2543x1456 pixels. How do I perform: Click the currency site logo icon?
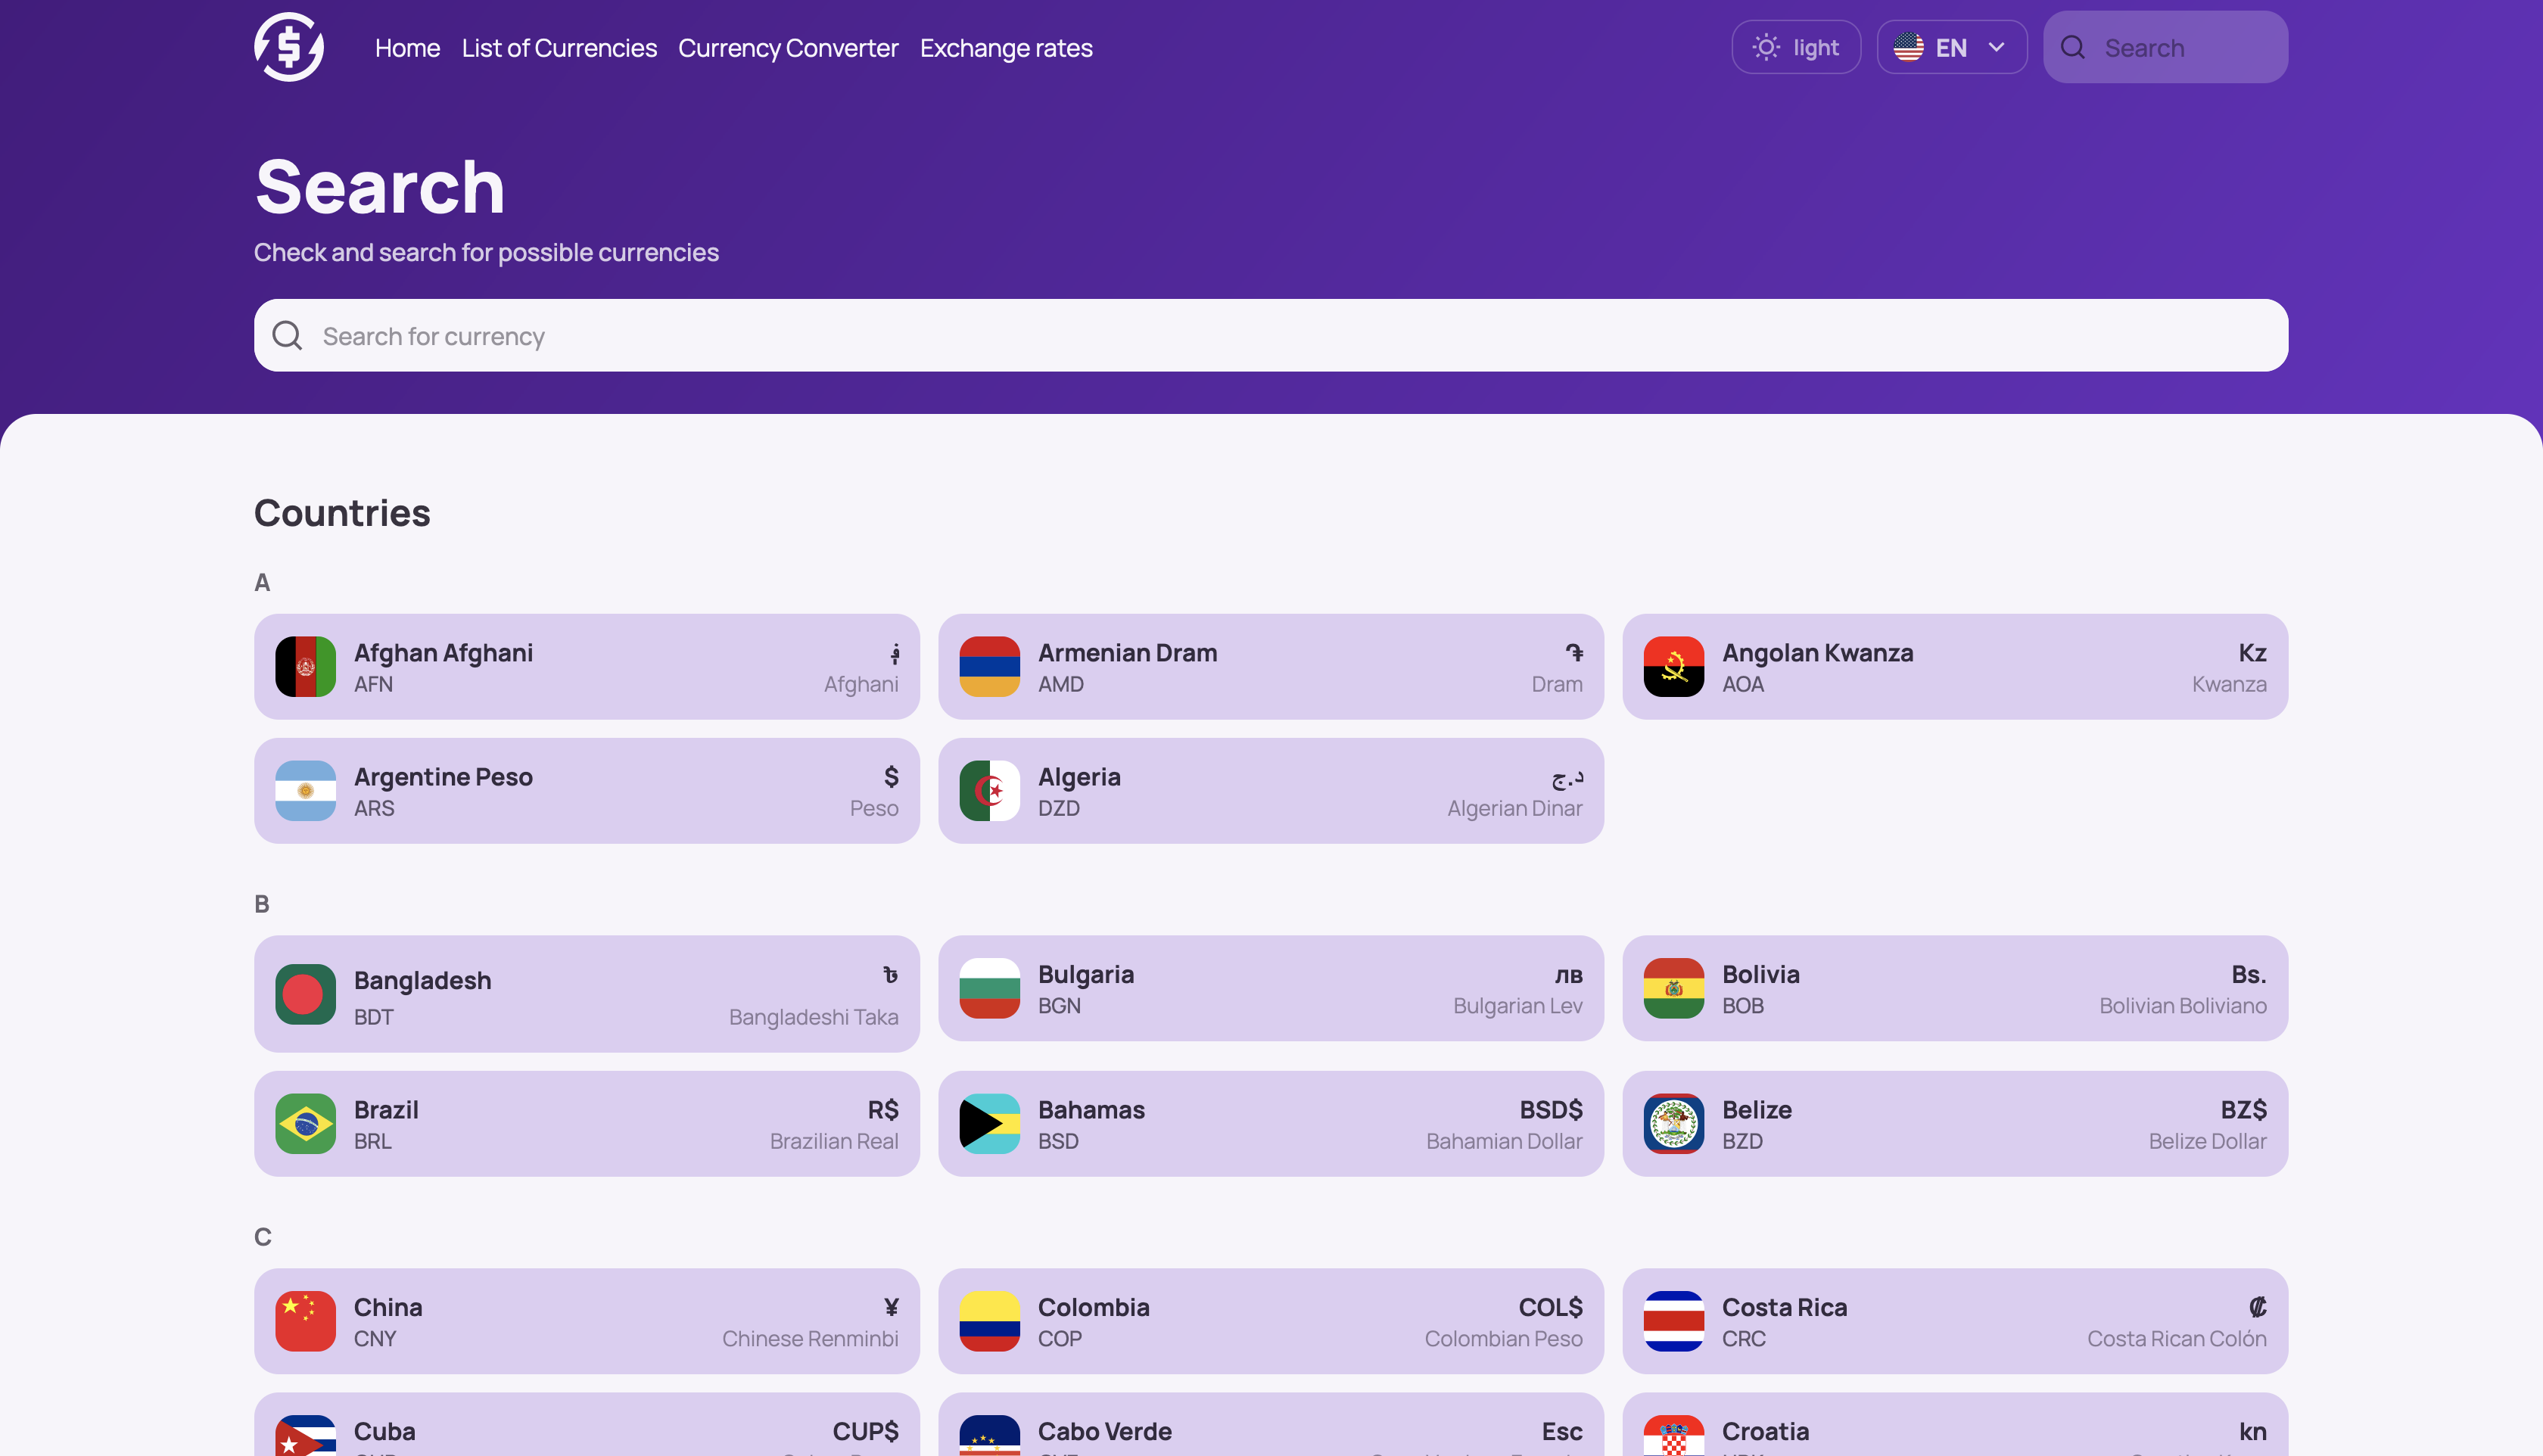288,45
